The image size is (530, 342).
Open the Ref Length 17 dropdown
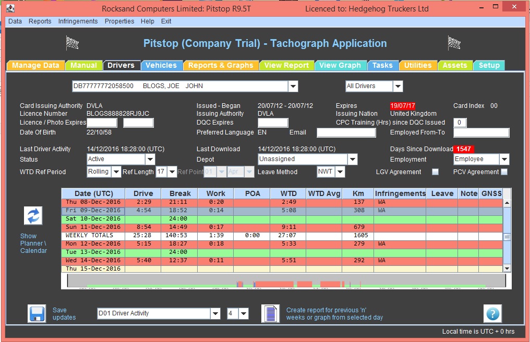tap(172, 172)
